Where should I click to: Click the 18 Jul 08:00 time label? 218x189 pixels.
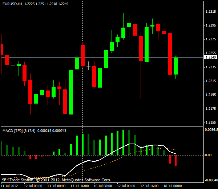(173, 186)
